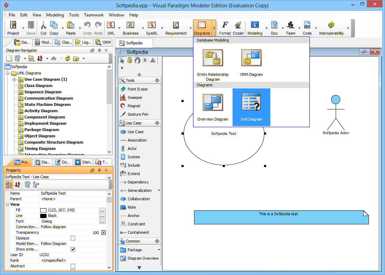Click the Copy toolbar icon

54,25
